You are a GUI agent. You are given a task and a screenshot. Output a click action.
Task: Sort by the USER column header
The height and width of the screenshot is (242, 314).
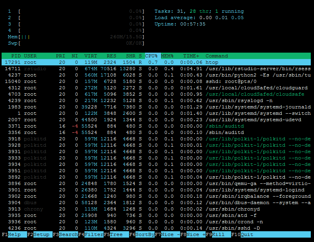(30, 56)
